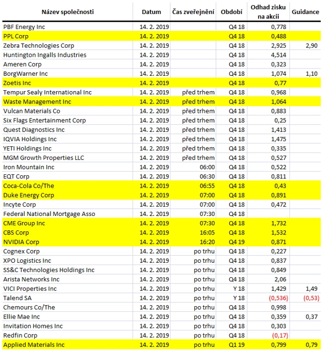The height and width of the screenshot is (352, 324).
Task: Click the 'Název společnosti' column header
Action: [x=67, y=12]
